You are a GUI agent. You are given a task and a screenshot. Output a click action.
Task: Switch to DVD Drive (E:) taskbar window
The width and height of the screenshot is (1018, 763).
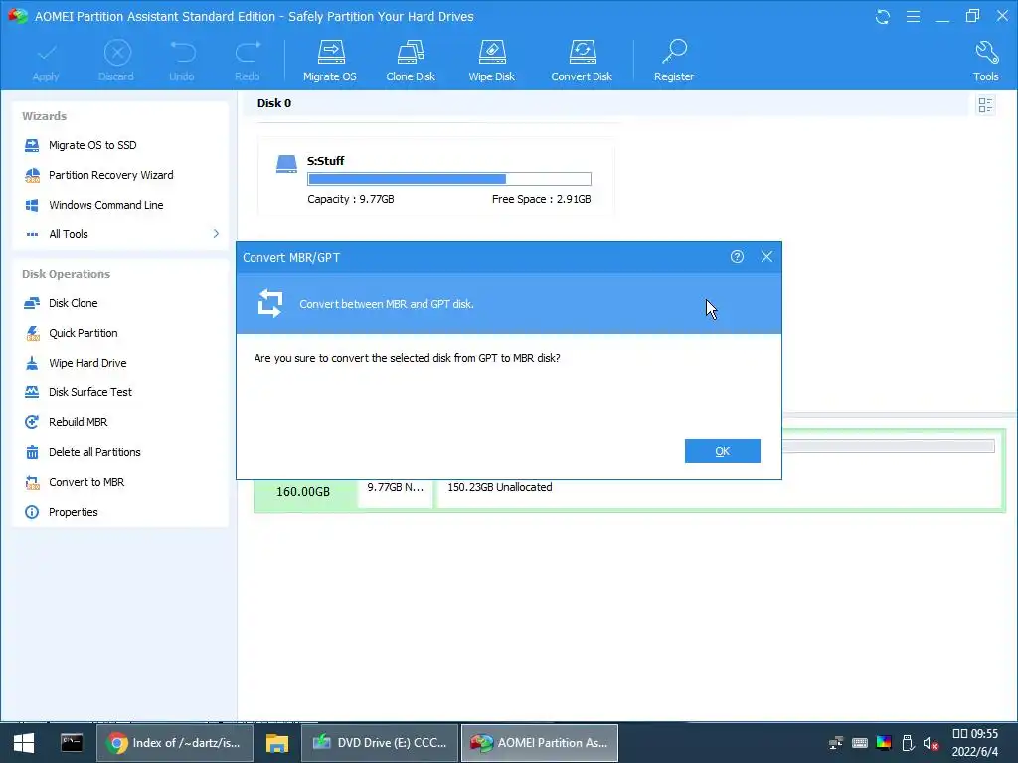(380, 743)
